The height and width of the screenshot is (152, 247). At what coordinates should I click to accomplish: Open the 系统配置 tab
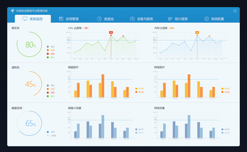point(214,19)
